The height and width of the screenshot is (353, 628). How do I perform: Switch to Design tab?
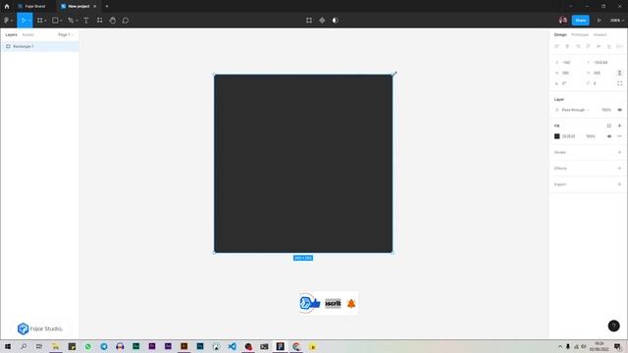(x=560, y=35)
